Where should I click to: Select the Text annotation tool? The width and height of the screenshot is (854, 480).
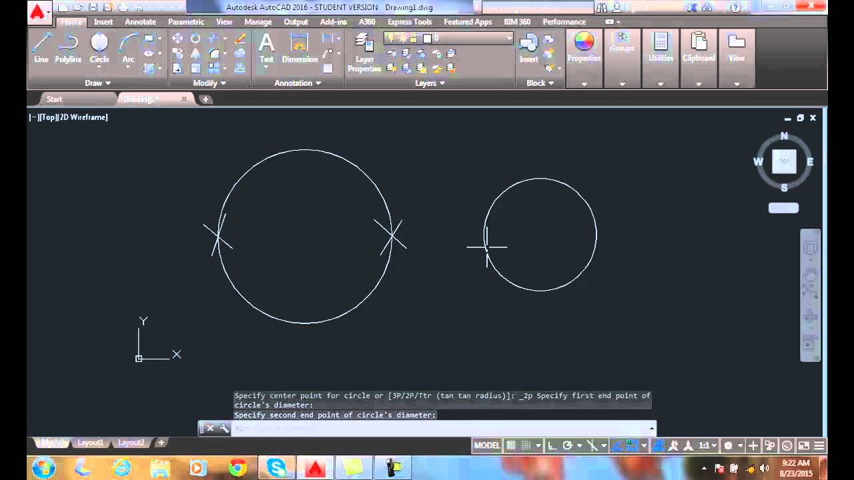(267, 48)
